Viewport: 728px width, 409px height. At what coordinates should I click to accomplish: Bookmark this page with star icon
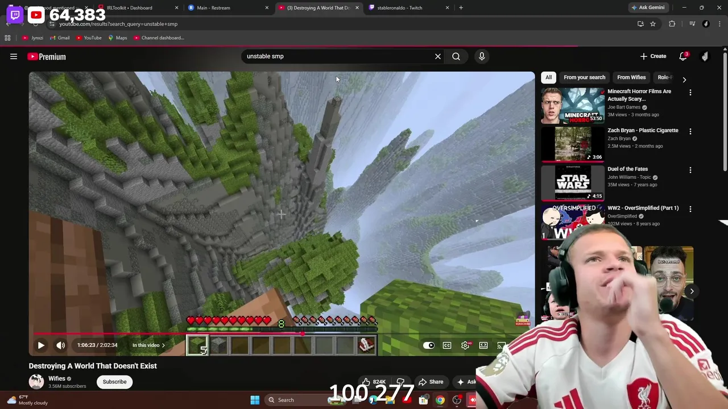pos(653,24)
